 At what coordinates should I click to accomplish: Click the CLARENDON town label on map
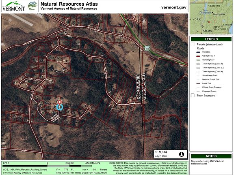point(139,87)
